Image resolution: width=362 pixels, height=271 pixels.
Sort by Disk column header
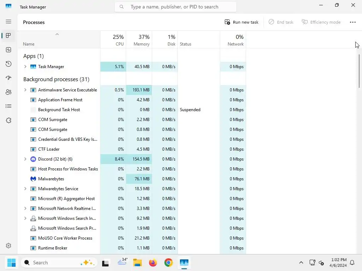coord(165,40)
